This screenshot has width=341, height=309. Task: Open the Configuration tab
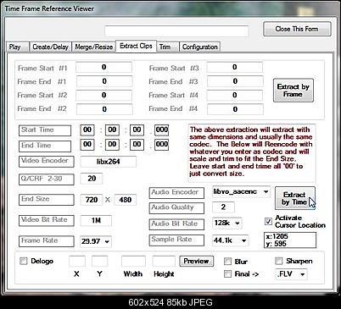pos(200,47)
